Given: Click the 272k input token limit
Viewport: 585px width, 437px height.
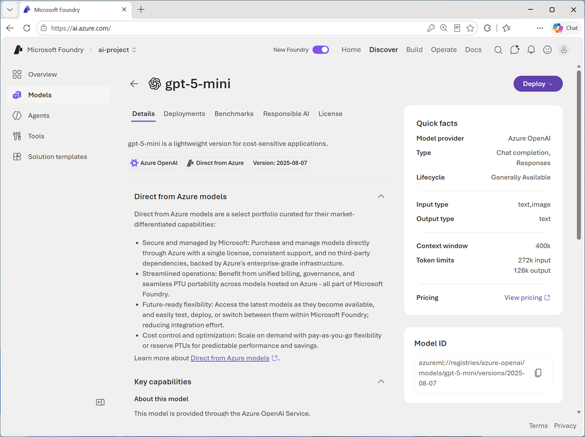Looking at the screenshot, I should 534,260.
